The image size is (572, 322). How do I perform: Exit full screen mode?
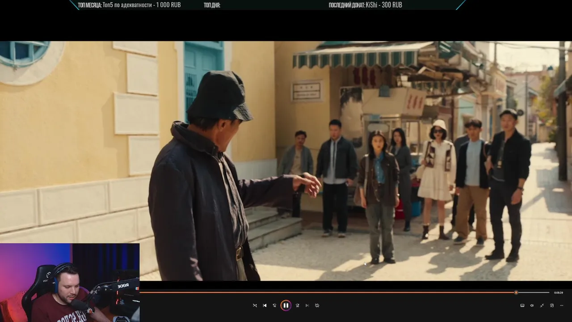click(542, 305)
